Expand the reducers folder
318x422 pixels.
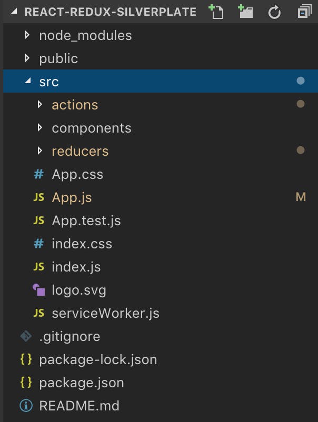tap(40, 151)
